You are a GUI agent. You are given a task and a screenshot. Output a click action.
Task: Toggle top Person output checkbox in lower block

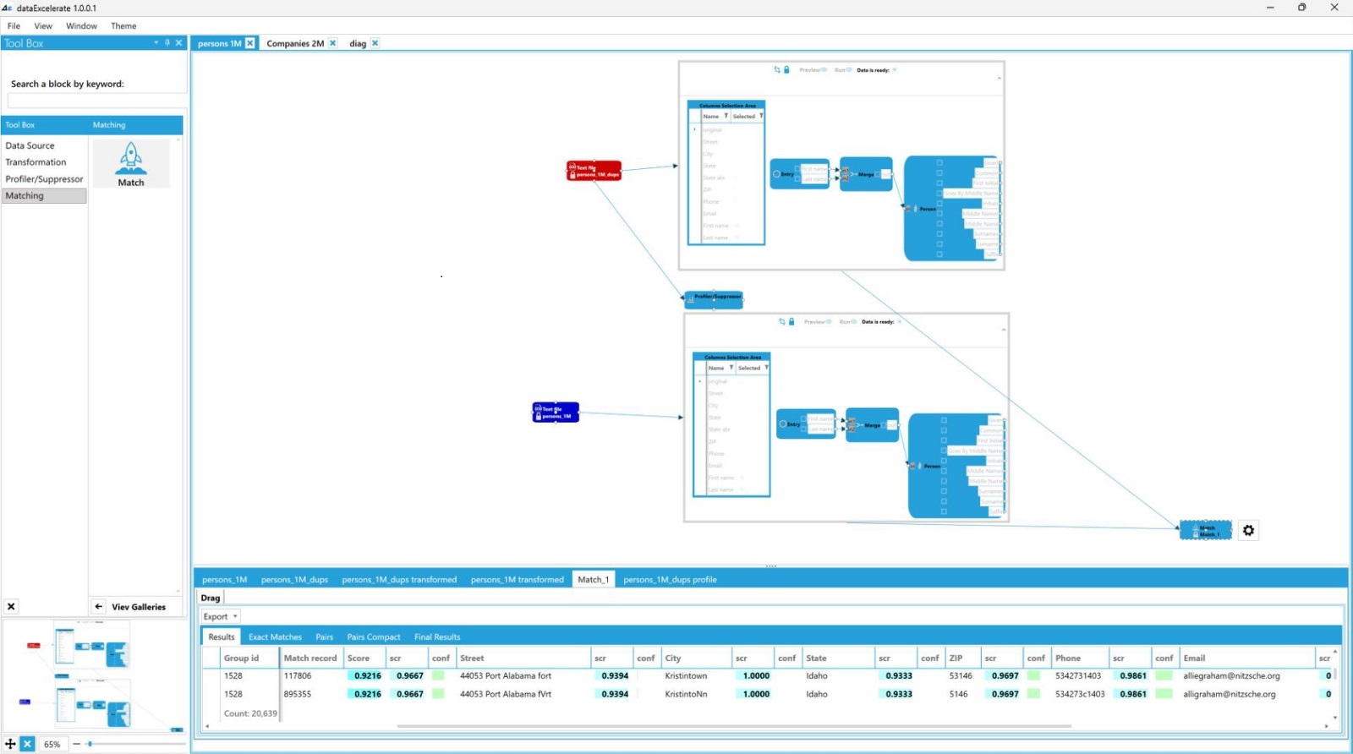944,420
